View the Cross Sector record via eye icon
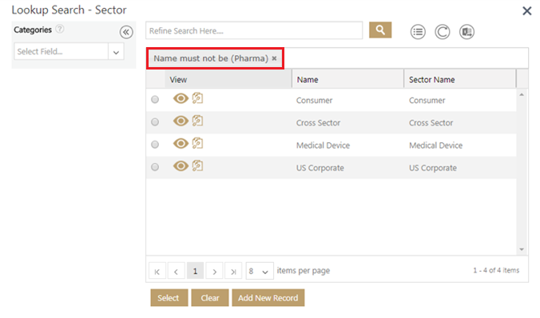The height and width of the screenshot is (318, 540). pyautogui.click(x=181, y=121)
